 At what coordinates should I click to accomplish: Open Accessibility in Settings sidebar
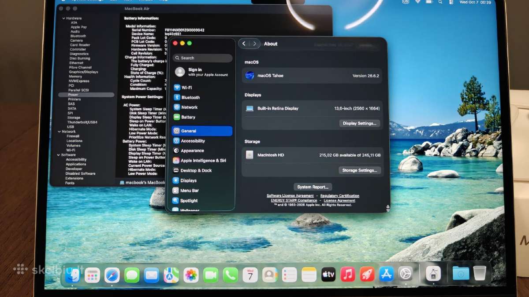coord(202,141)
